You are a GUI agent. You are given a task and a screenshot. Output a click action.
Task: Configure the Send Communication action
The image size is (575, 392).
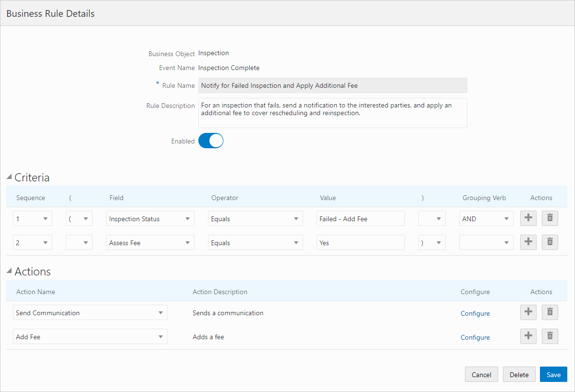475,313
